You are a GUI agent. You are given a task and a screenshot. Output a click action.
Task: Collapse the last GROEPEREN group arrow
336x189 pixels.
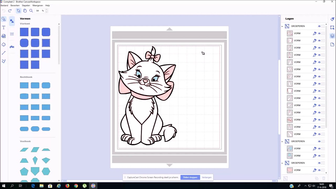pyautogui.click(x=282, y=163)
